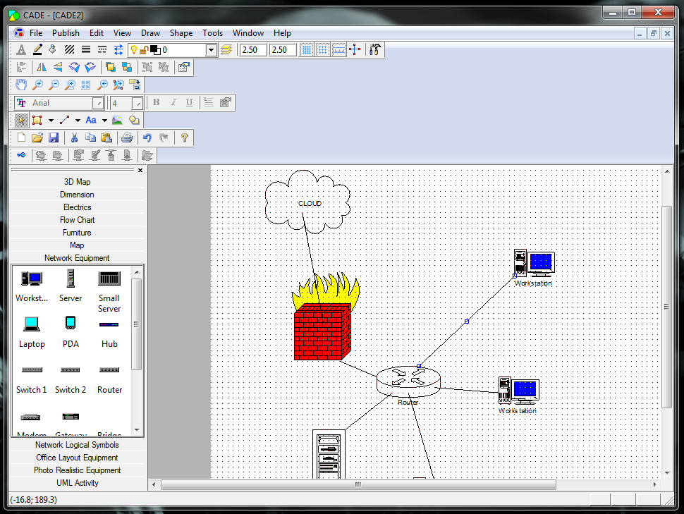This screenshot has height=514, width=684.
Task: Expand the UML Activity category
Action: 77,483
